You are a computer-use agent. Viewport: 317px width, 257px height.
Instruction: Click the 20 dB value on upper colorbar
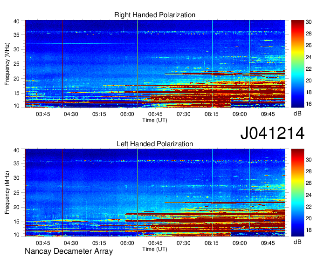click(x=309, y=81)
